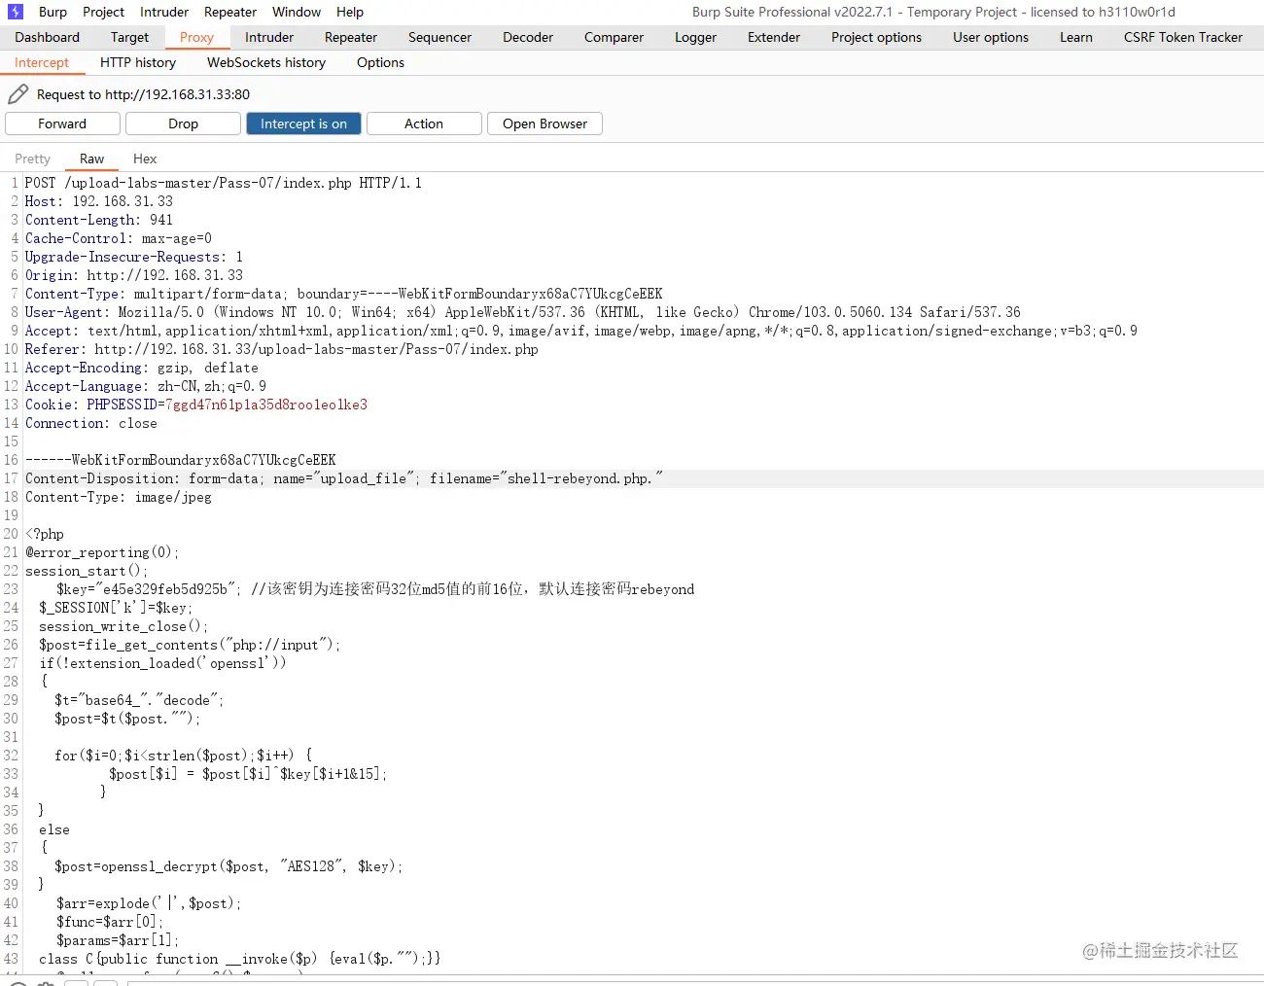This screenshot has height=986, width=1264.
Task: Switch request view to Pretty
Action: click(x=32, y=158)
